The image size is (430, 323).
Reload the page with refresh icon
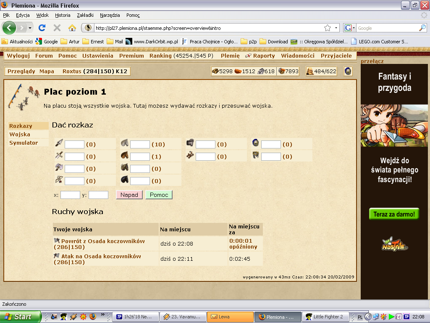click(x=42, y=28)
